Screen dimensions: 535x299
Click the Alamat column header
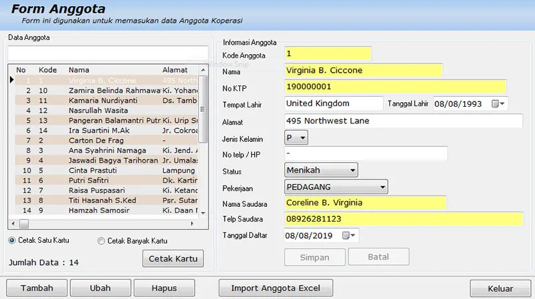tap(175, 70)
